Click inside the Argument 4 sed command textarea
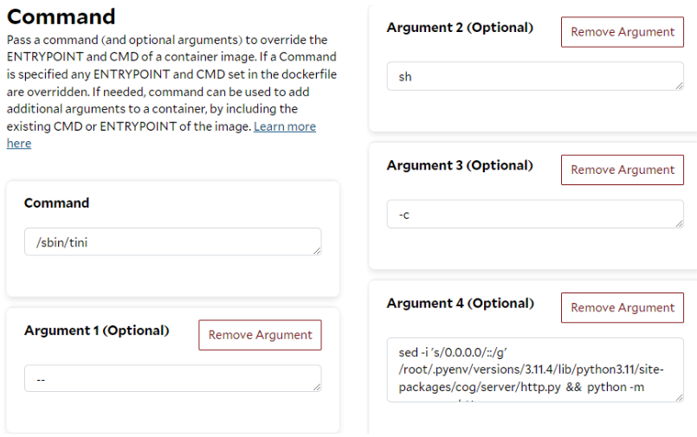This screenshot has height=437, width=697. tap(535, 370)
